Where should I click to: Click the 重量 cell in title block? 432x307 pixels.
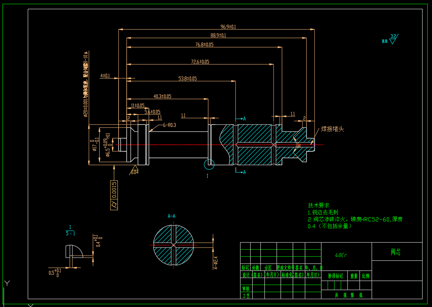click(354, 276)
